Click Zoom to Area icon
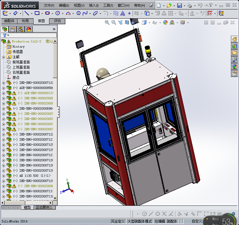This screenshot has width=239, height=225. (113, 23)
